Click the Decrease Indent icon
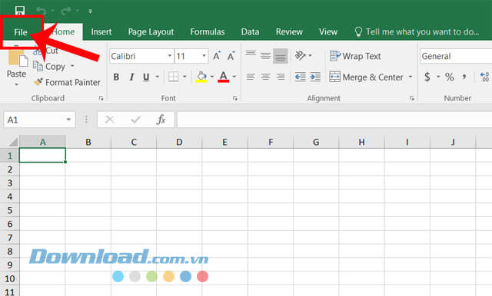 [x=301, y=77]
